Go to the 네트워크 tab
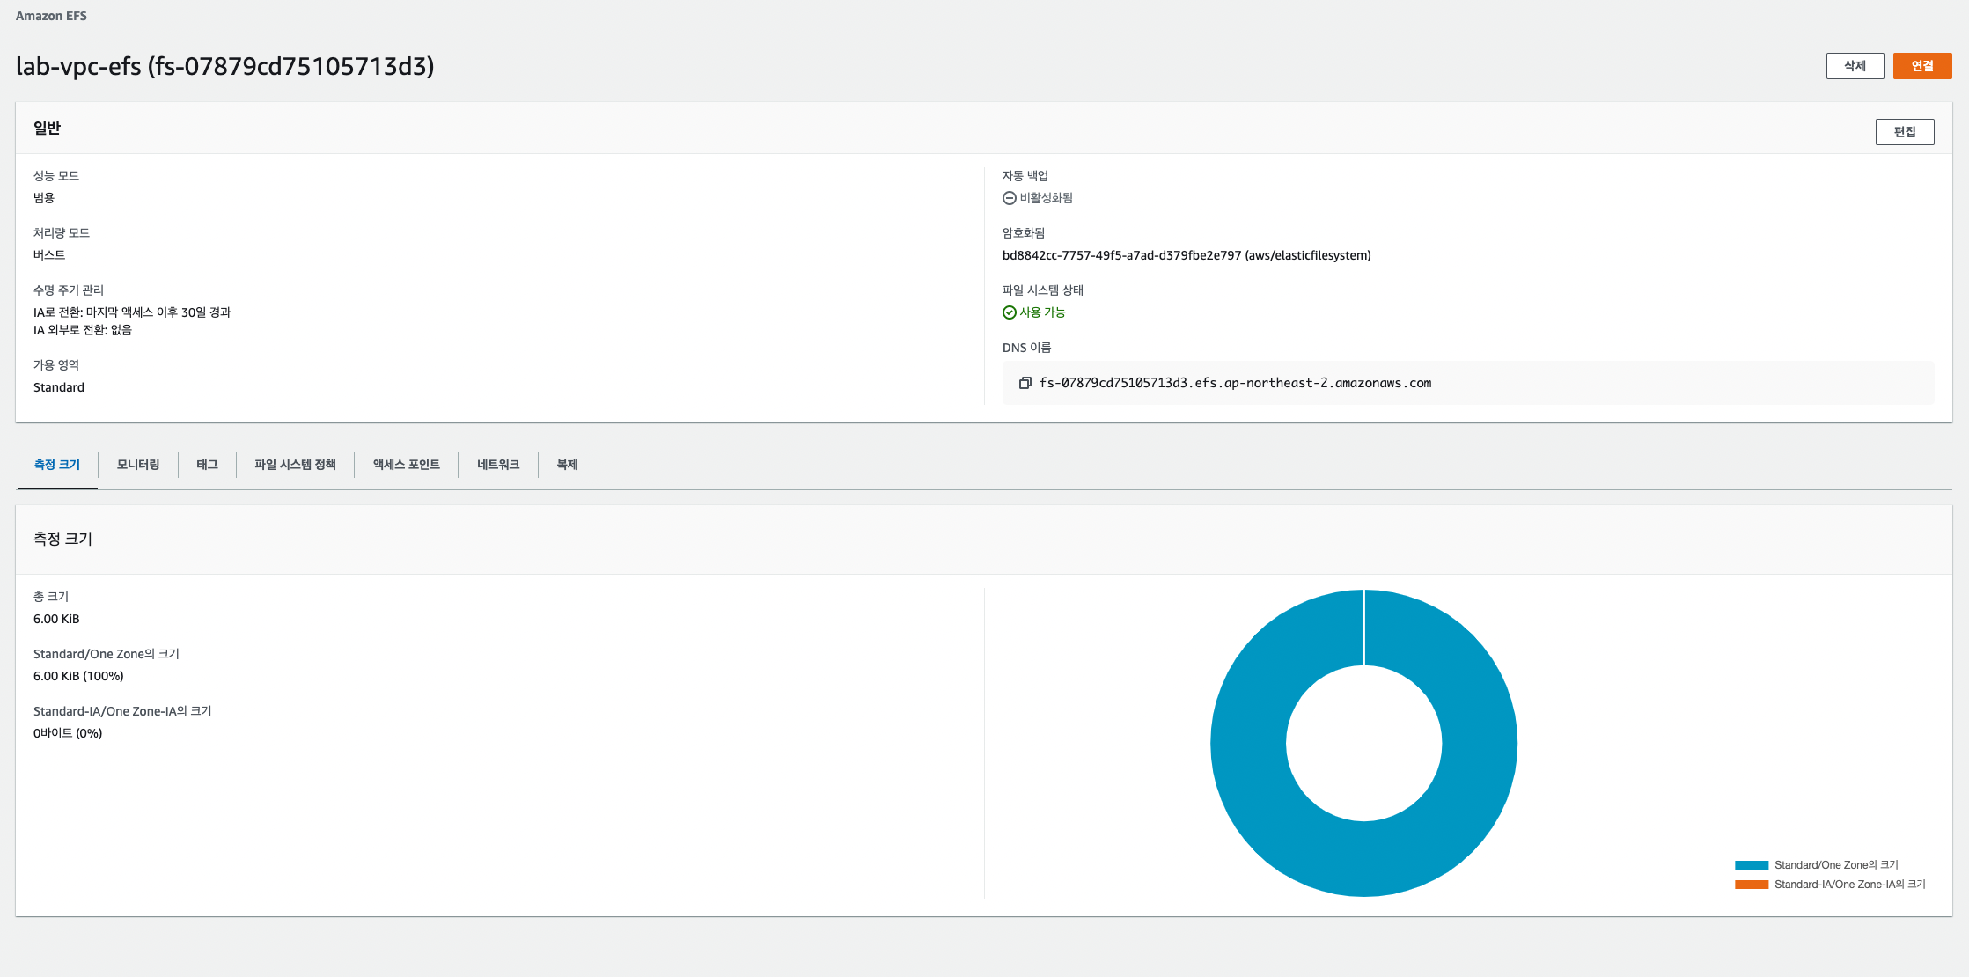The height and width of the screenshot is (977, 1969). pyautogui.click(x=498, y=465)
